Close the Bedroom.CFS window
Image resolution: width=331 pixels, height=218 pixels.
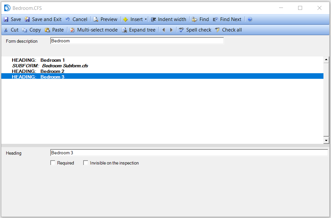point(319,8)
